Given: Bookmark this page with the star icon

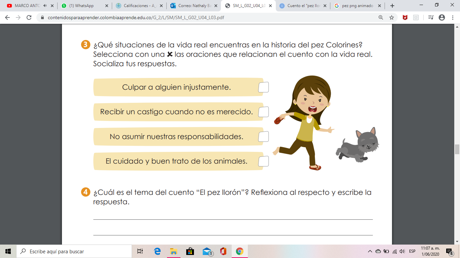Looking at the screenshot, I should click(x=392, y=17).
